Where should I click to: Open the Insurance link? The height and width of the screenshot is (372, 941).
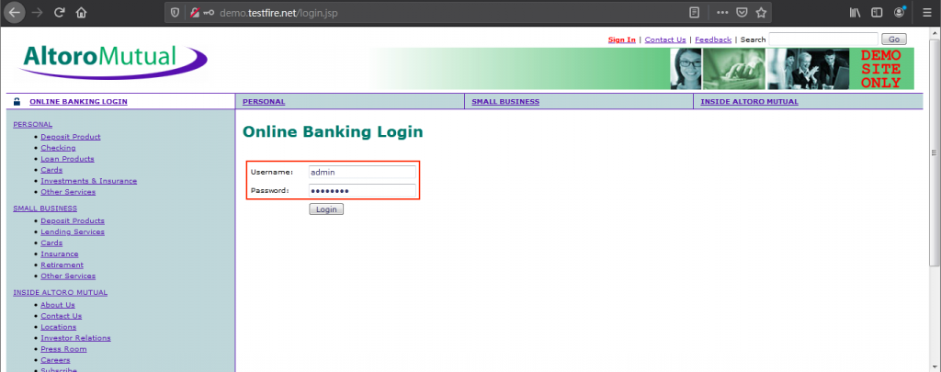(x=60, y=254)
